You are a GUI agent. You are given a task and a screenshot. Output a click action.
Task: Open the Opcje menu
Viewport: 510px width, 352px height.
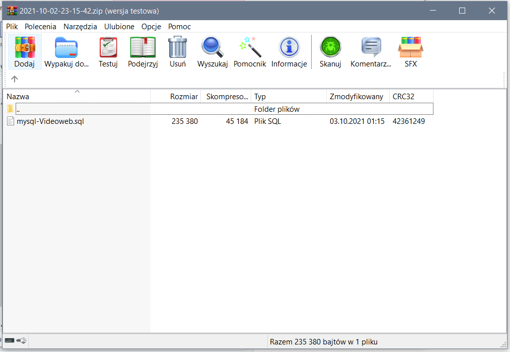point(151,27)
